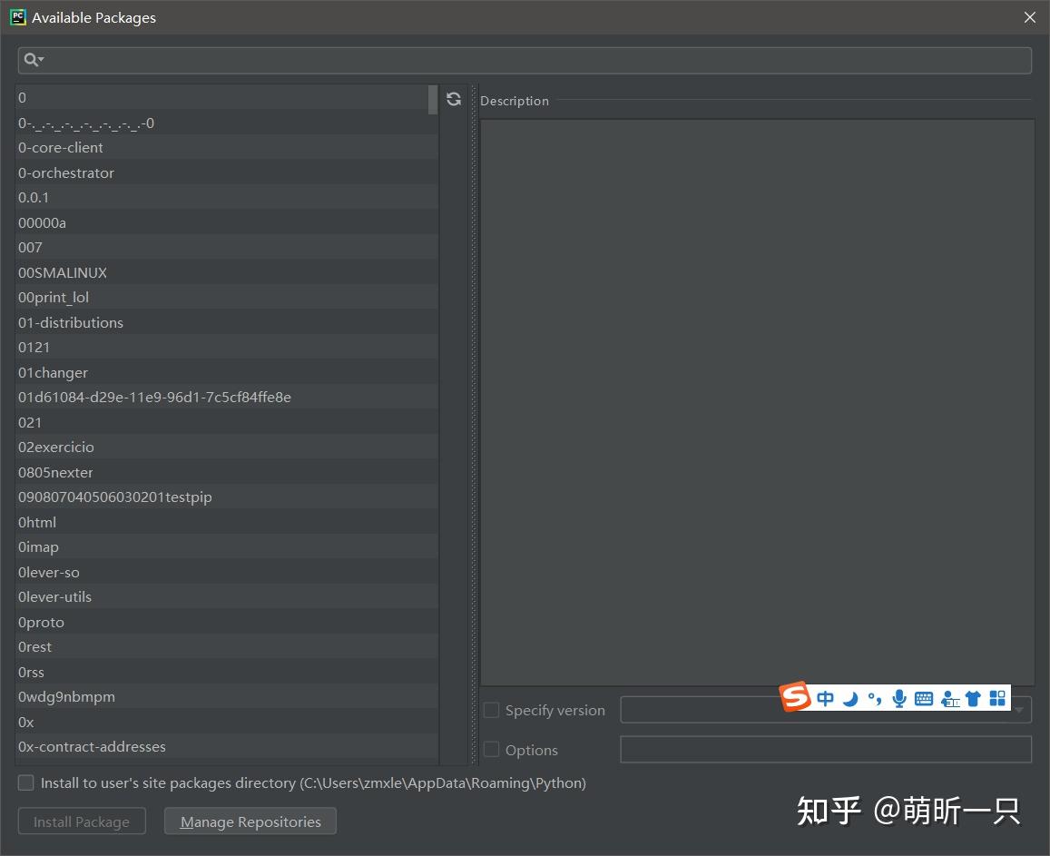1050x856 pixels.
Task: Open the Sogou soft keyboard icon
Action: [924, 699]
